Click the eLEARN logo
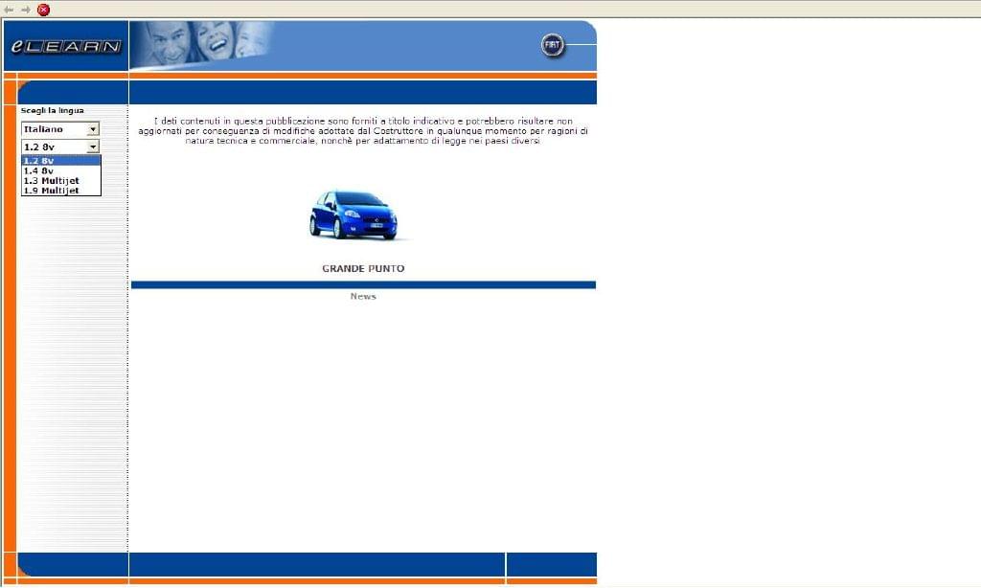 tap(66, 46)
